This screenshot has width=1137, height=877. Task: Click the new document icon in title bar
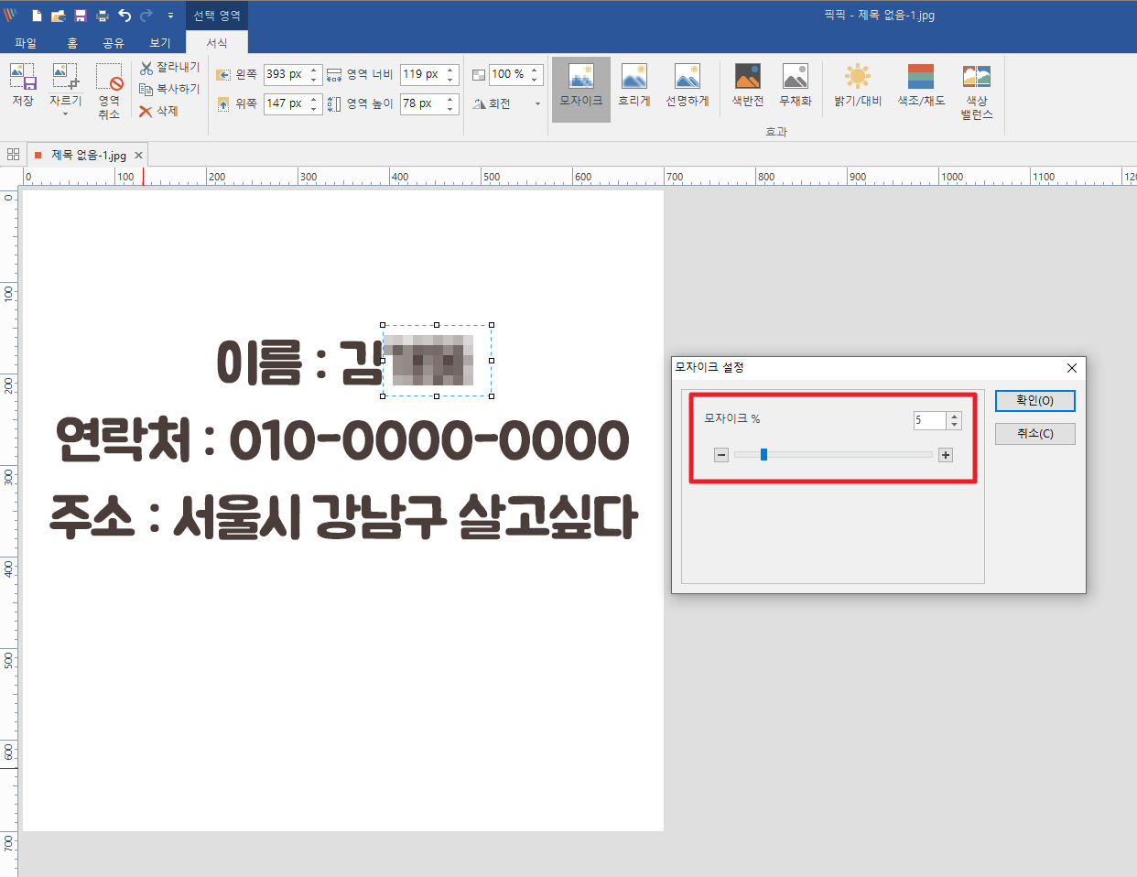(x=37, y=16)
